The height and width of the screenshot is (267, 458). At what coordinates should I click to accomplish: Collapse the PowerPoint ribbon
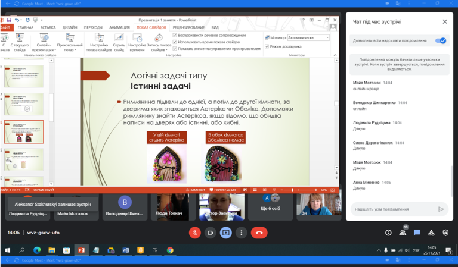point(335,55)
